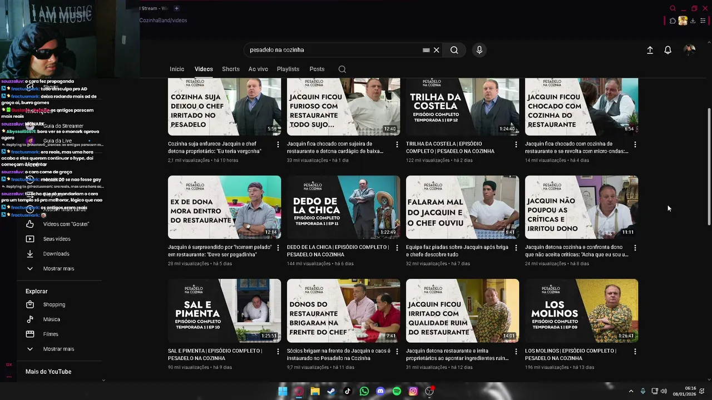Open Filmes in the sidebar

point(51,334)
